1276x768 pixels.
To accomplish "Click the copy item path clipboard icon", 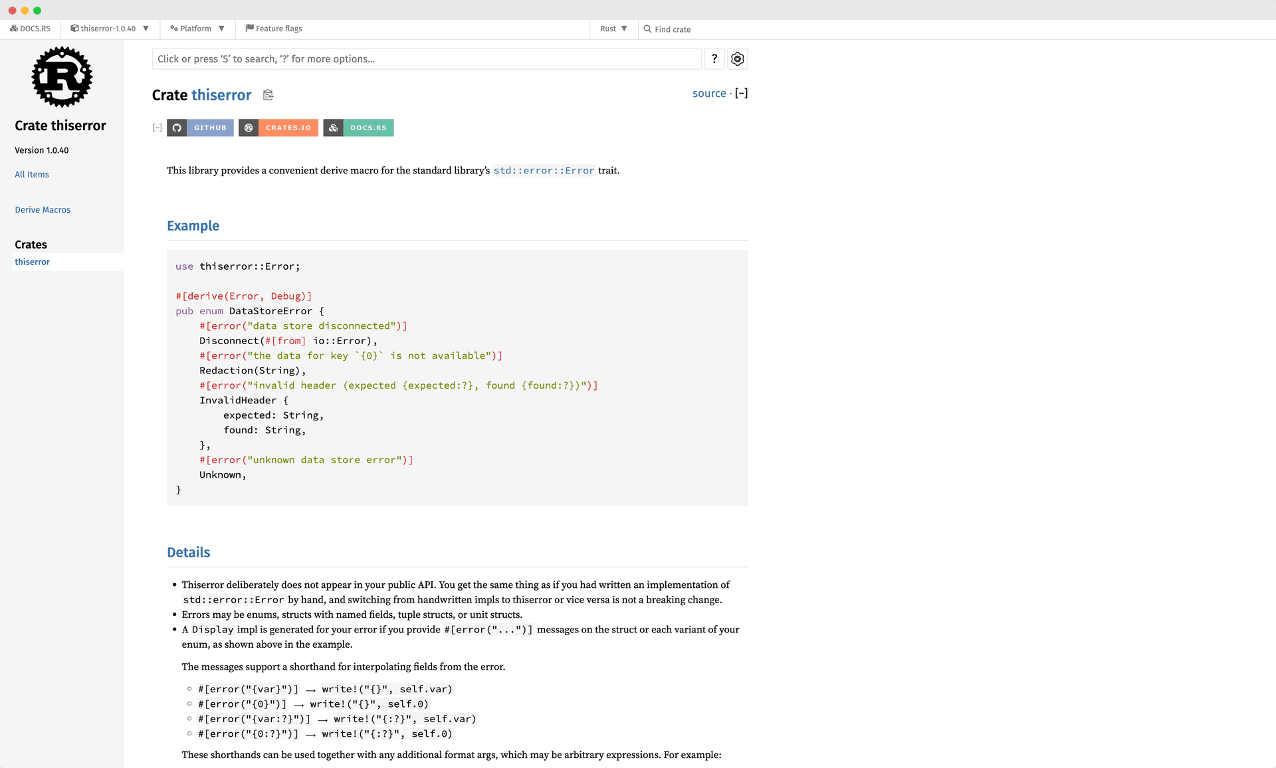I will [x=268, y=95].
